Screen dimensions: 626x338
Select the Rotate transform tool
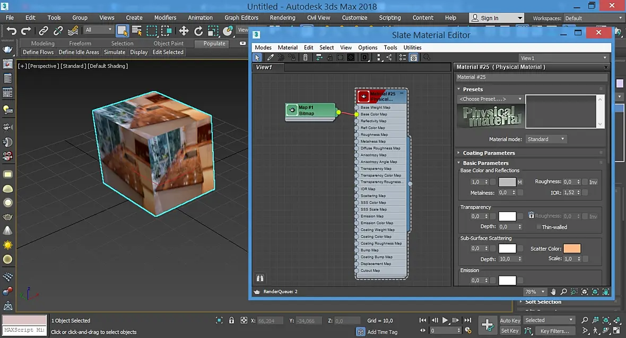click(x=198, y=31)
